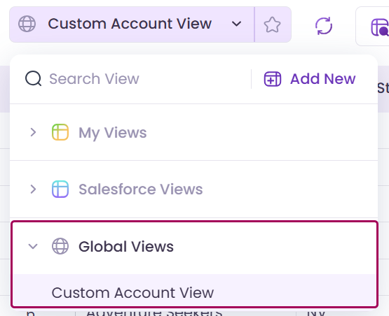This screenshot has width=389, height=316.
Task: Expand the Salesforce Views chevron
Action: pyautogui.click(x=33, y=189)
